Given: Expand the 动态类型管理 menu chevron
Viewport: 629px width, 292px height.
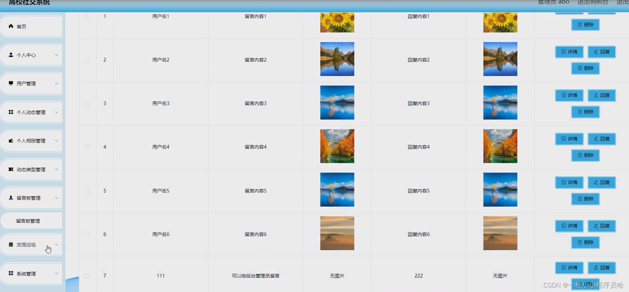Looking at the screenshot, I should point(57,169).
